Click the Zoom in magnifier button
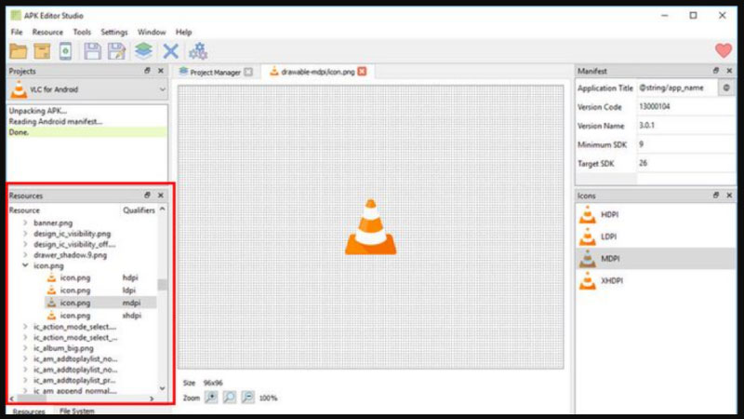 (211, 398)
